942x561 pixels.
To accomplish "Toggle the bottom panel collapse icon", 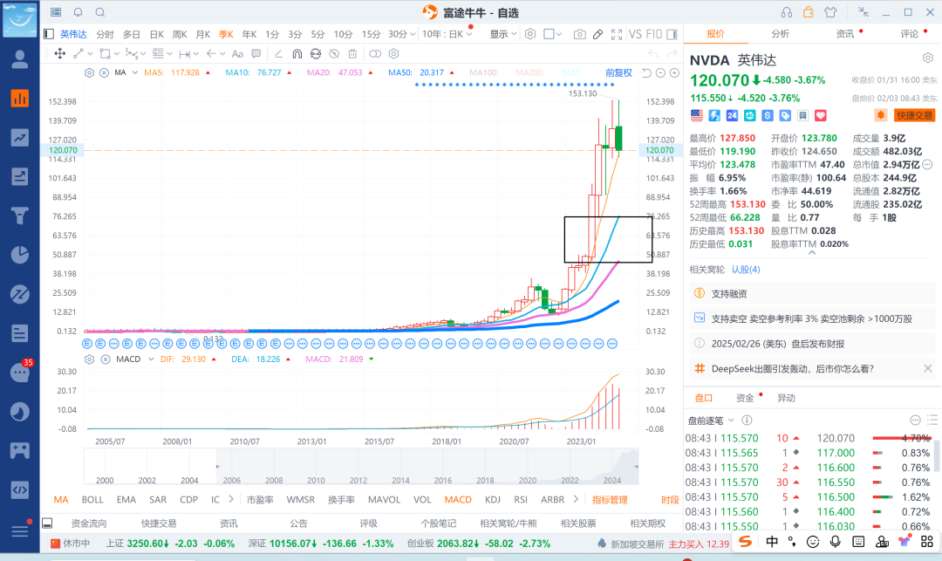I will (x=47, y=523).
